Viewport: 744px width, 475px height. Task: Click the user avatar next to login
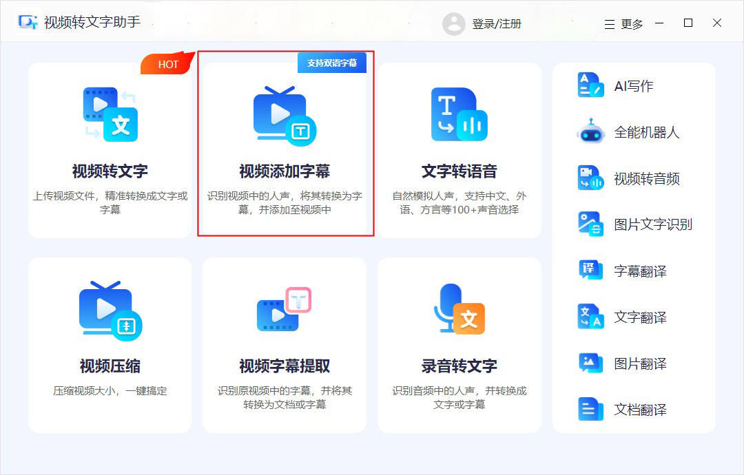click(454, 23)
